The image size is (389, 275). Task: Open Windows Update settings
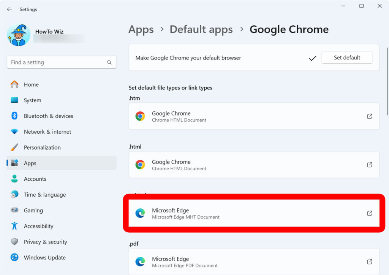pos(44,257)
